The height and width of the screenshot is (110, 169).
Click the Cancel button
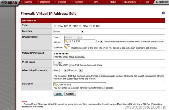coord(70,94)
